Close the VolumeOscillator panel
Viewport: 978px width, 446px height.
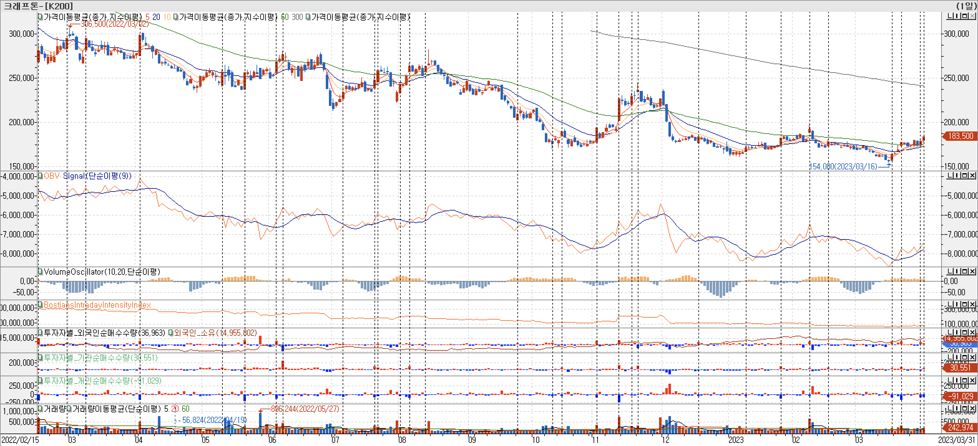[972, 271]
